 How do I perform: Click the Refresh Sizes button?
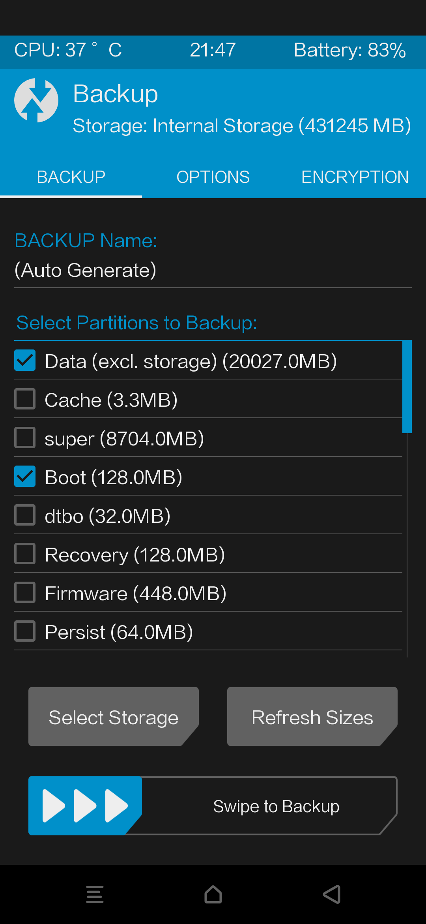click(x=312, y=717)
